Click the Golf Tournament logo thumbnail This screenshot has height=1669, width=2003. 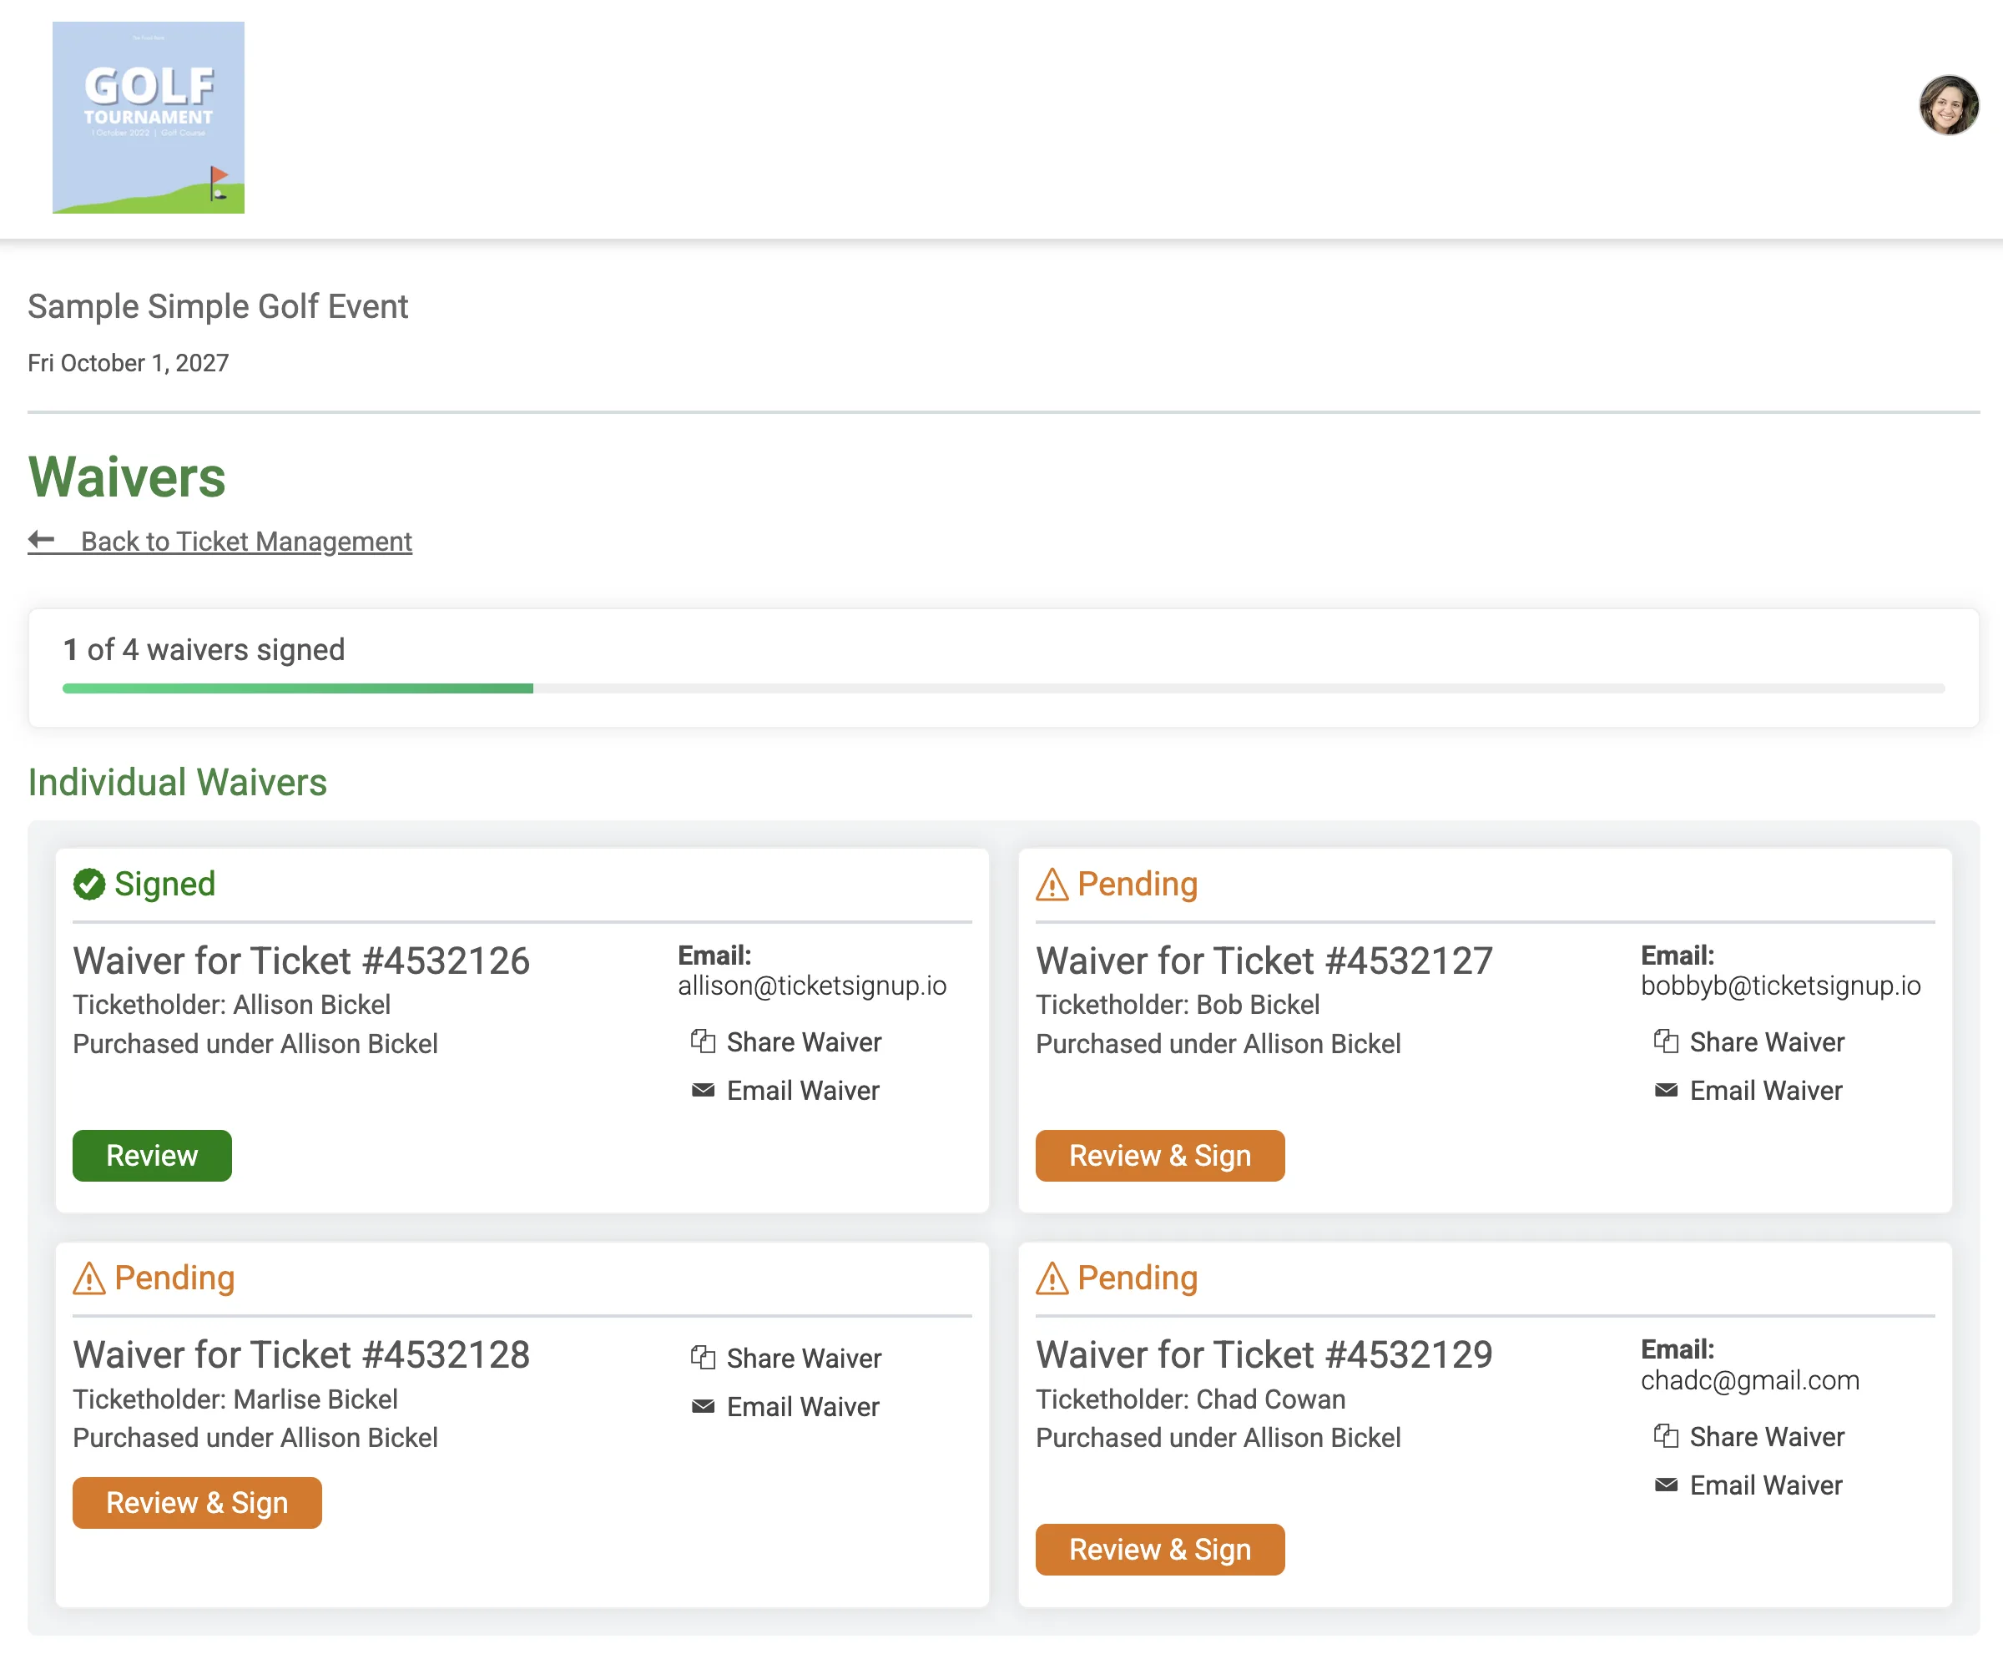click(149, 118)
